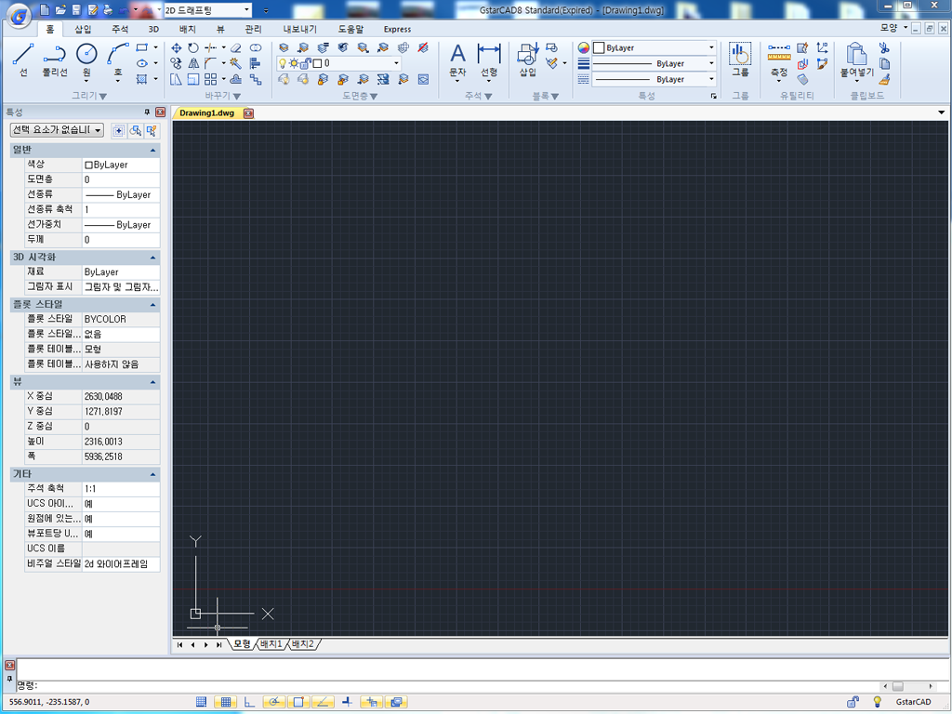Open the Layer Properties manager icon

pyautogui.click(x=284, y=47)
